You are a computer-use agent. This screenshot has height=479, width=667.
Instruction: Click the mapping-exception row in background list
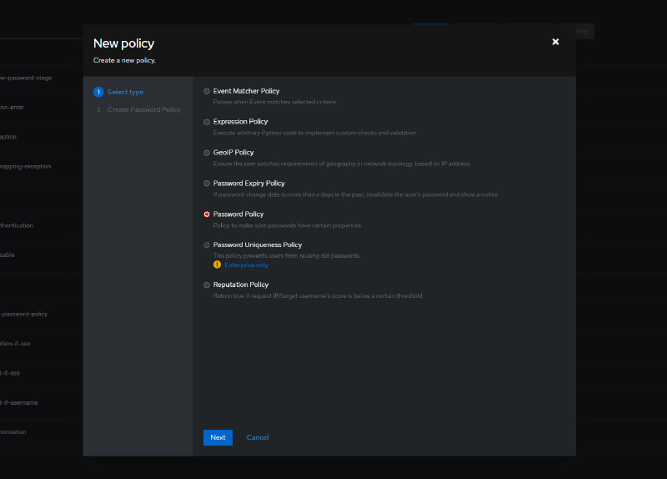pyautogui.click(x=26, y=166)
